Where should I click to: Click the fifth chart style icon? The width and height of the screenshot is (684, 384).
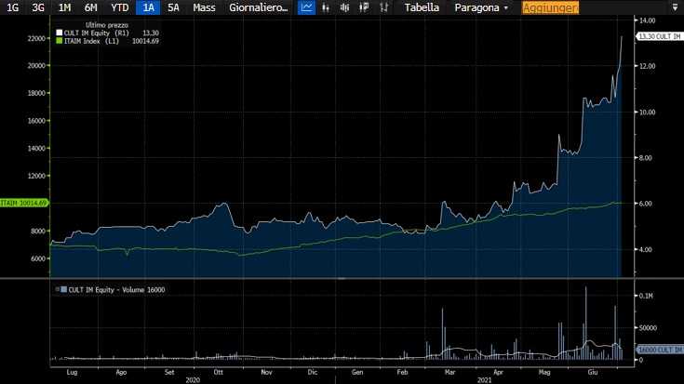click(382, 7)
